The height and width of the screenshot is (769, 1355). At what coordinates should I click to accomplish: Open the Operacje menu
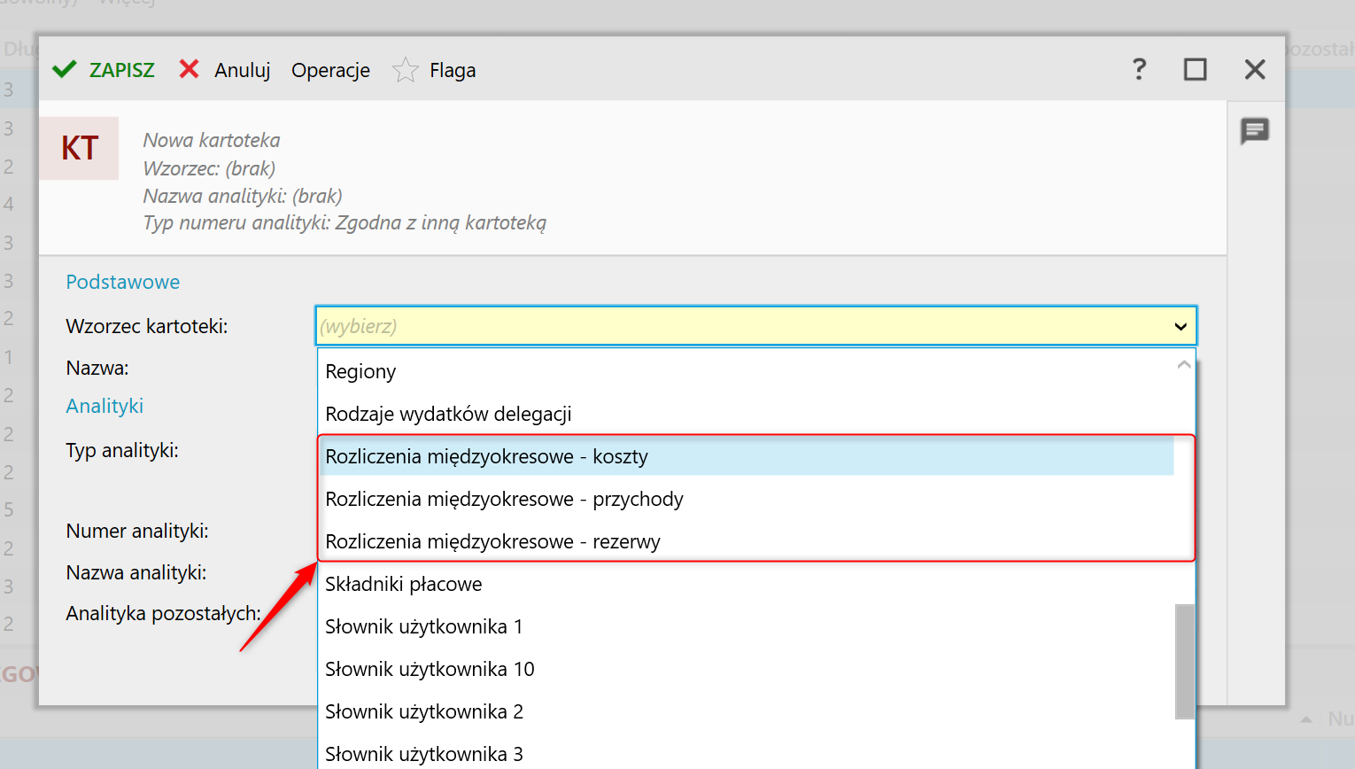click(x=330, y=70)
